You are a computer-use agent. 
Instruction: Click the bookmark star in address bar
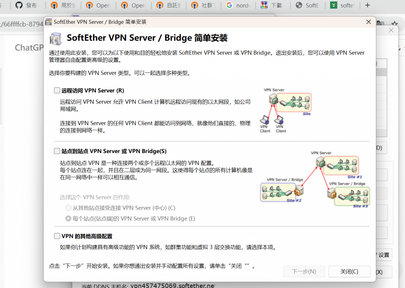click(394, 24)
